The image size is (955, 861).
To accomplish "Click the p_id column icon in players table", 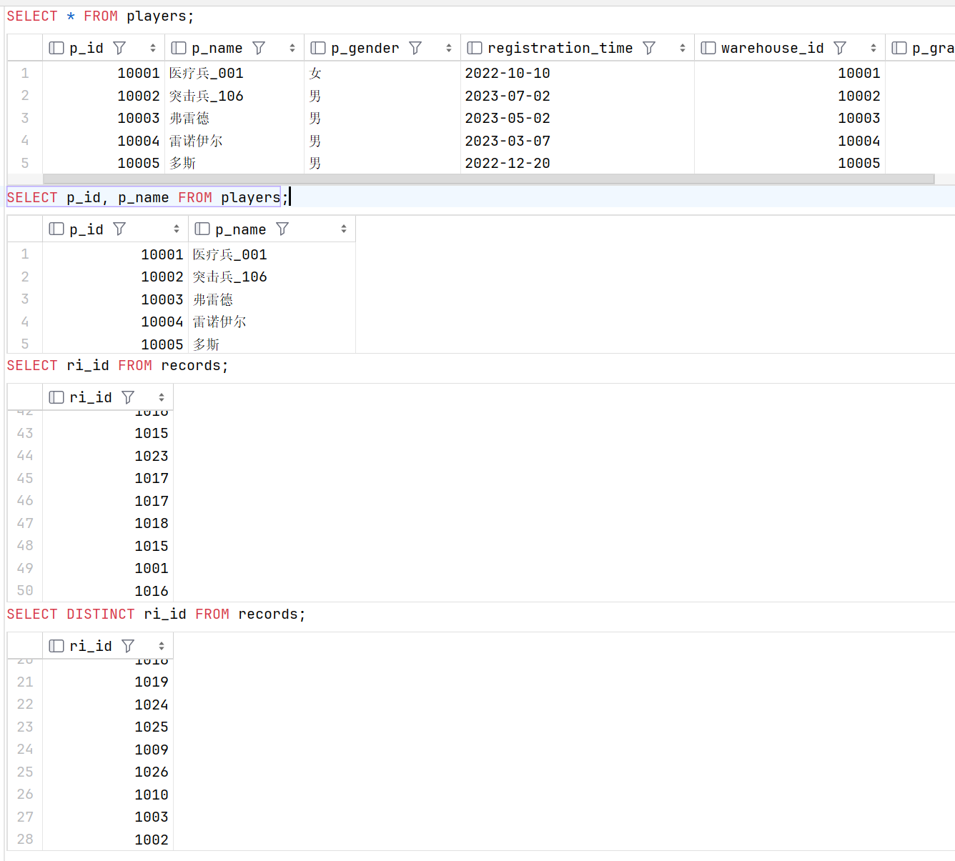I will click(56, 48).
